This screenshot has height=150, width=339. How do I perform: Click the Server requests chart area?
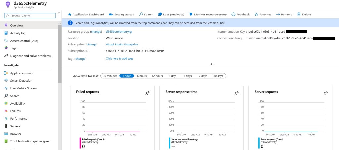(x=291, y=116)
